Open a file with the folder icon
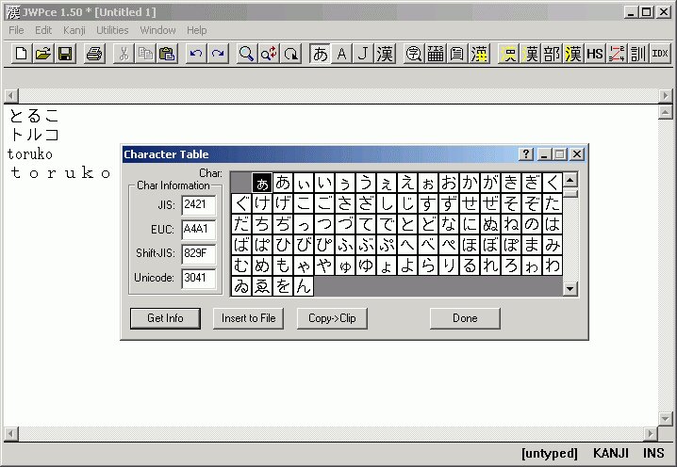This screenshot has height=467, width=677. point(43,54)
